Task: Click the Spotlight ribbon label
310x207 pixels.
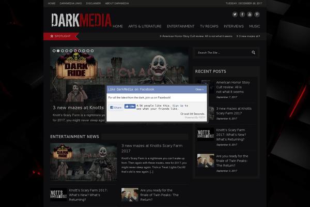Action: coord(60,36)
